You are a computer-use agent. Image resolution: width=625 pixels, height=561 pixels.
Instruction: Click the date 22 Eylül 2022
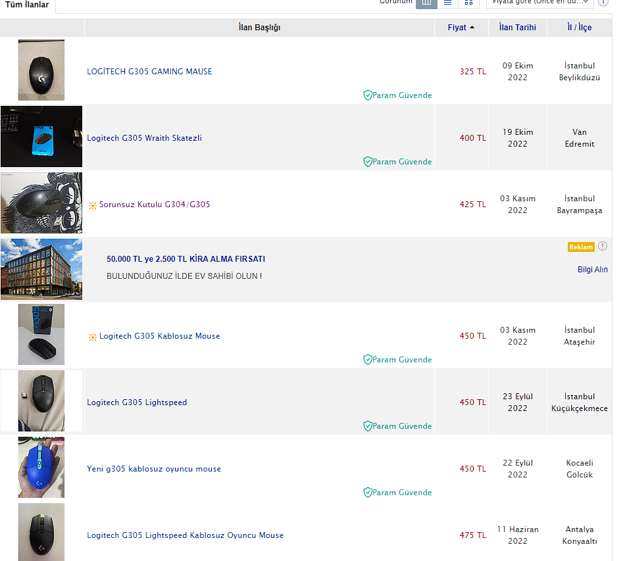(x=517, y=469)
